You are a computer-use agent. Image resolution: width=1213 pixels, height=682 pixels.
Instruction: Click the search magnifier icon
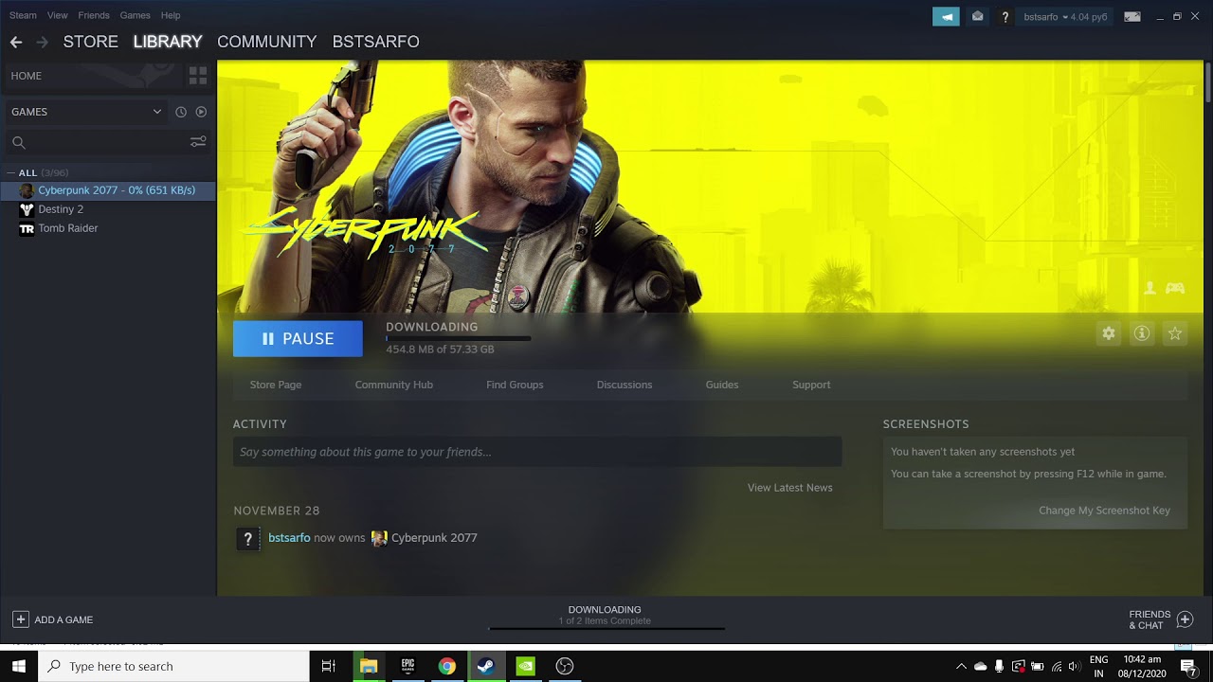point(19,143)
